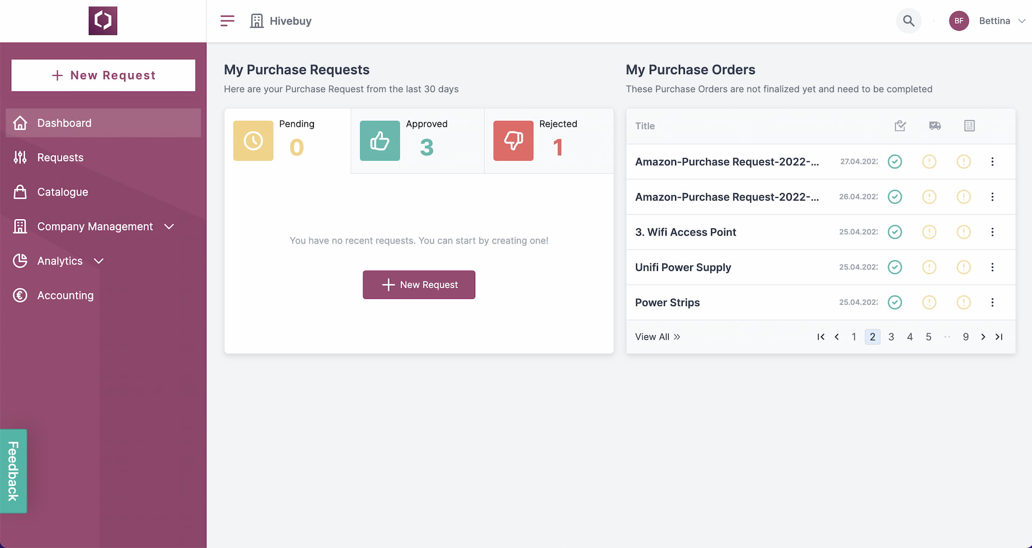Select the Requests sidebar icon
The image size is (1032, 548).
tap(20, 157)
